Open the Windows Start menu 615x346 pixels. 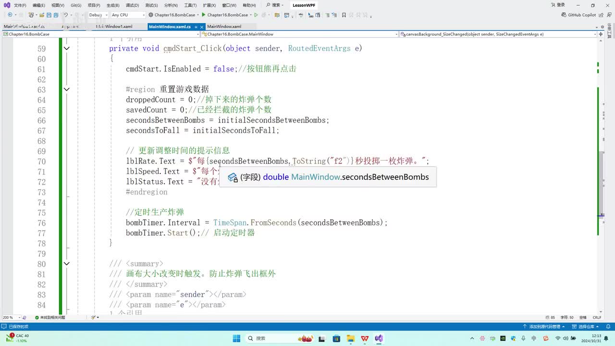pyautogui.click(x=236, y=338)
